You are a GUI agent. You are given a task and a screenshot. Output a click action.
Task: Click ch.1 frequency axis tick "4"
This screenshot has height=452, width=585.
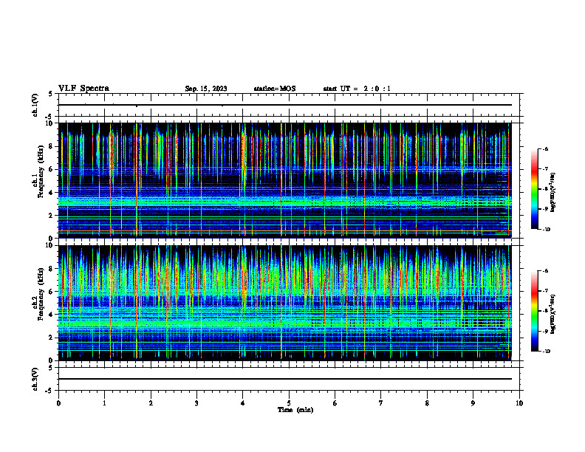pos(52,193)
